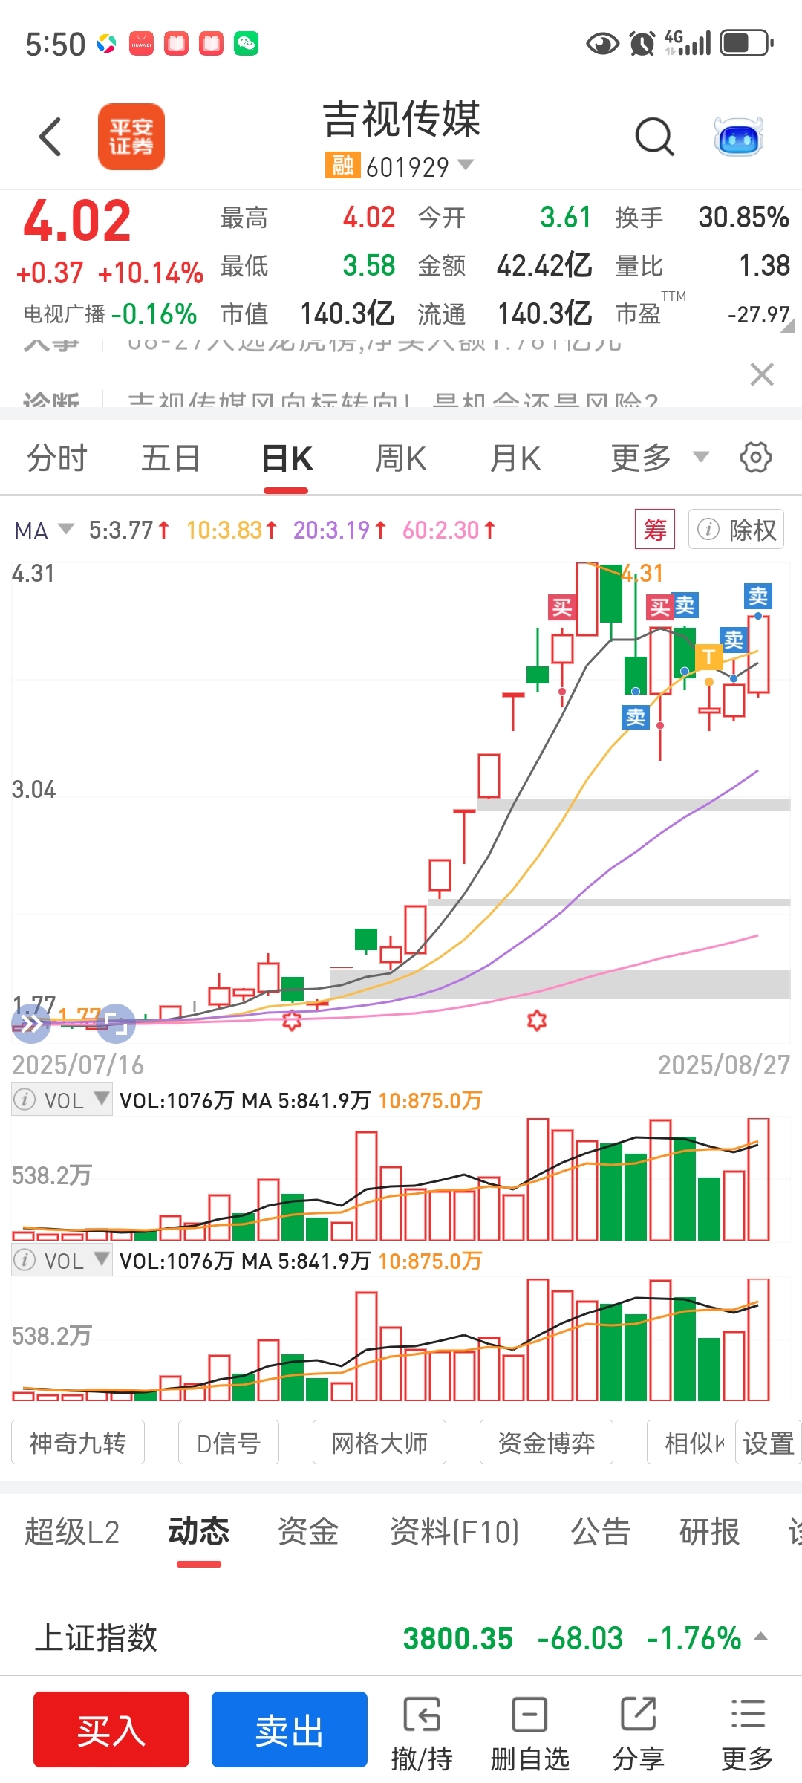Open 撤/持 orders and holdings
Screen dimensions: 802x1783
[x=422, y=1733]
